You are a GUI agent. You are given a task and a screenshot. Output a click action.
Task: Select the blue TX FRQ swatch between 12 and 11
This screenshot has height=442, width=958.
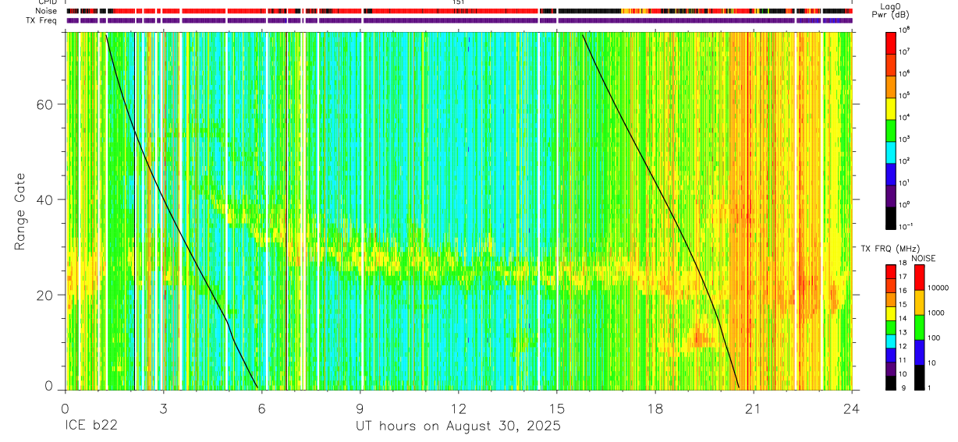point(890,355)
